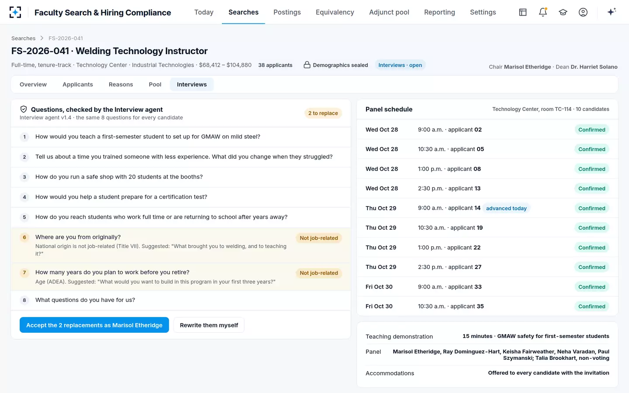The height and width of the screenshot is (393, 629).
Task: Click the Teaching demonstration label
Action: (399, 337)
